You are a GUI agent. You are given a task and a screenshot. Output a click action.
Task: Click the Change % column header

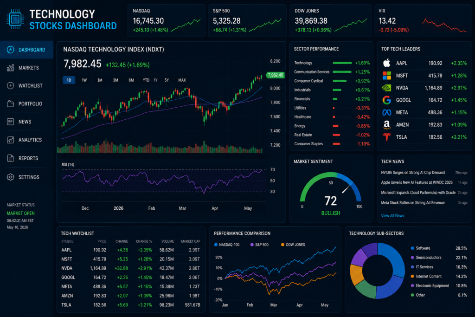[x=144, y=241]
